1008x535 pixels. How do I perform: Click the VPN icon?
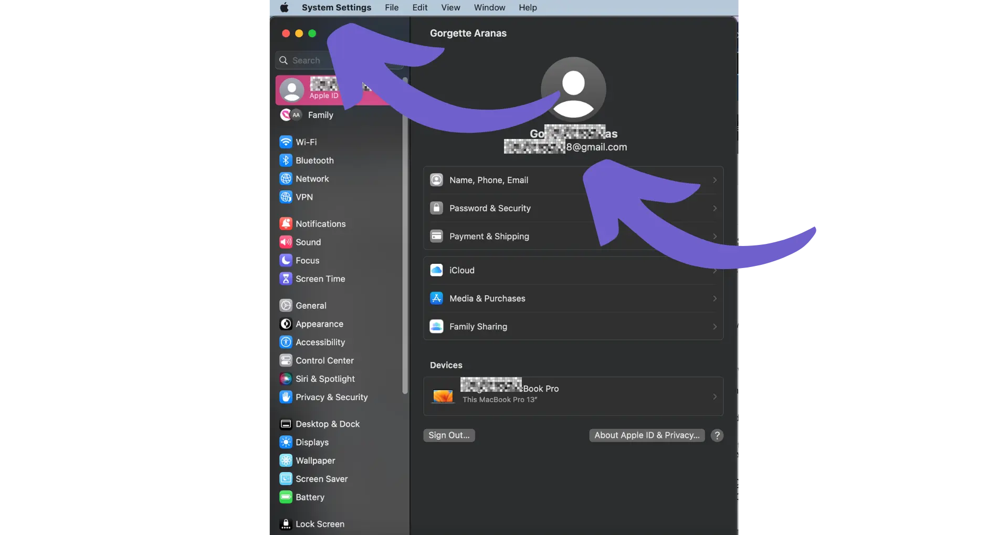[286, 197]
